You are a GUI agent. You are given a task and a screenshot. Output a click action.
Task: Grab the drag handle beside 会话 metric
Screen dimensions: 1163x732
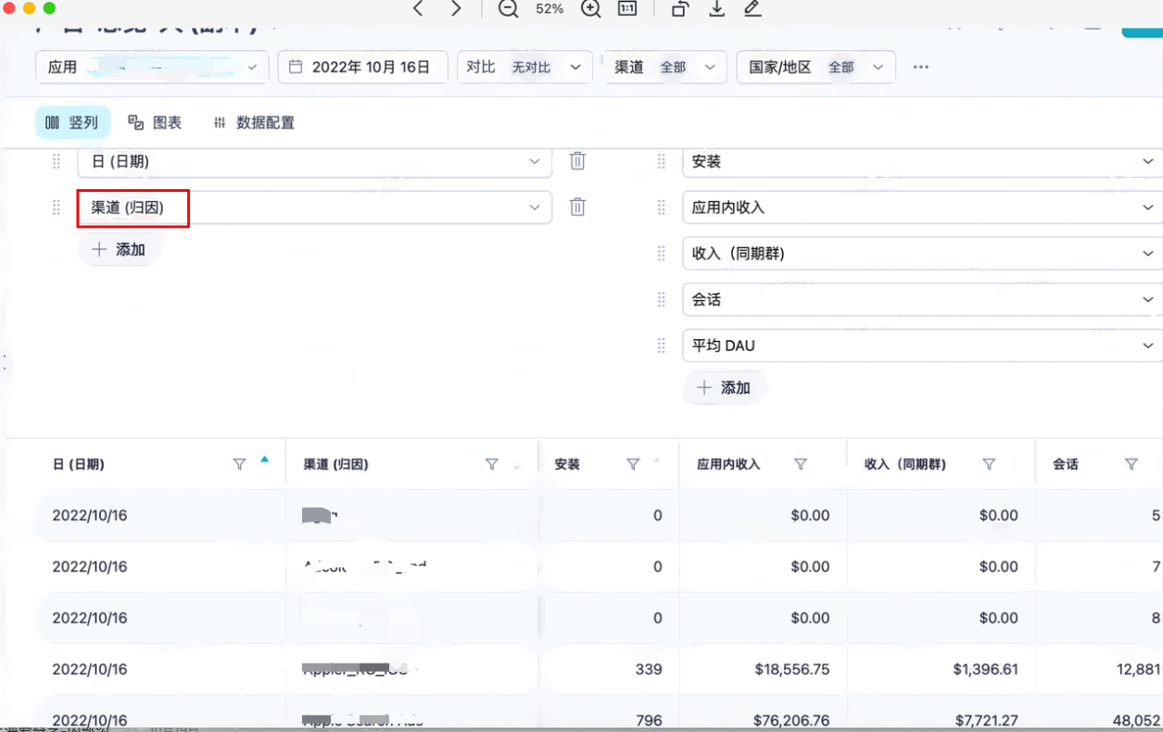click(x=662, y=299)
